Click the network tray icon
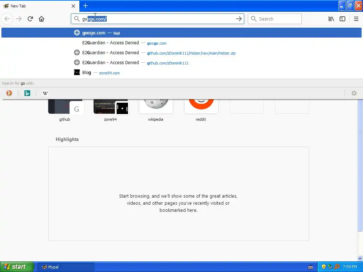 pos(330,267)
